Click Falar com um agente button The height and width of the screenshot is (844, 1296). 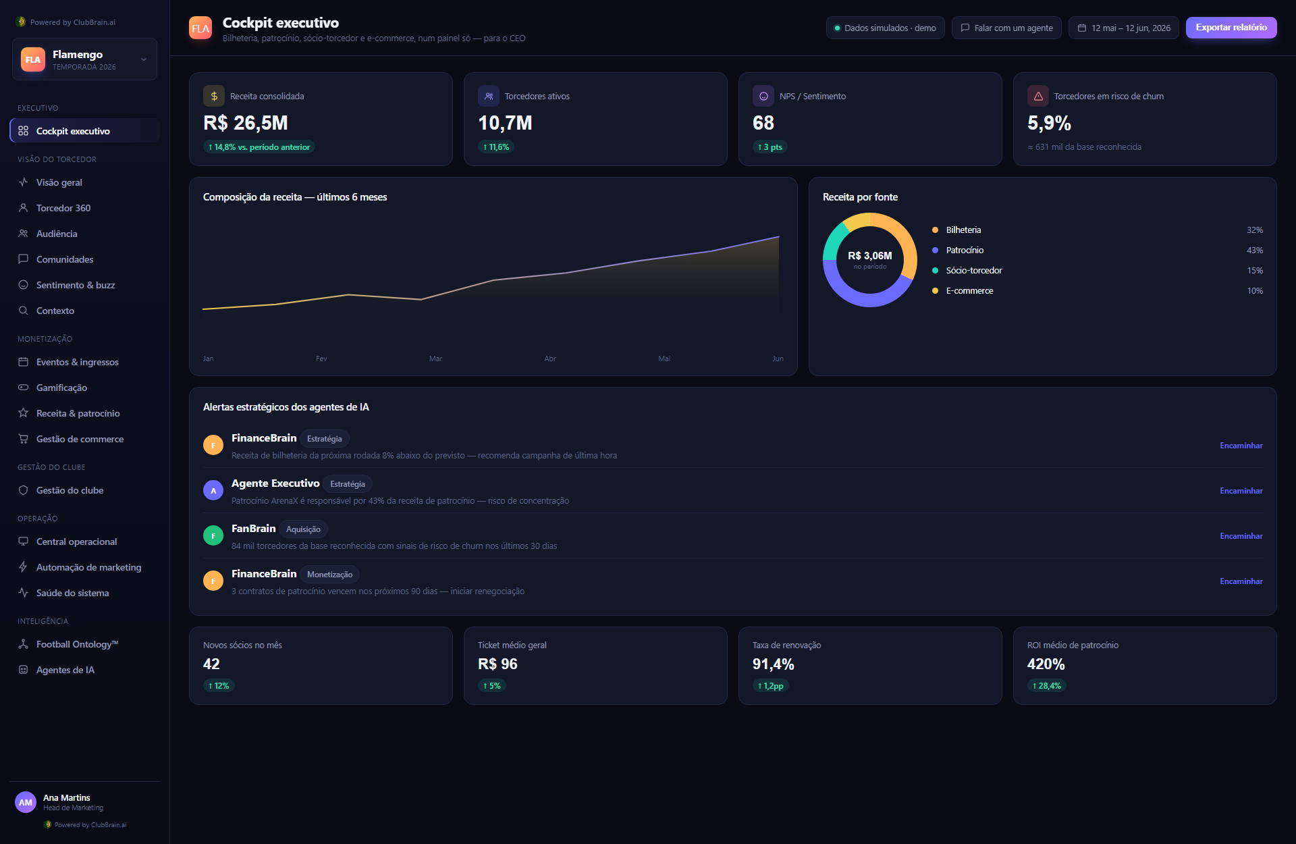[x=1006, y=28]
